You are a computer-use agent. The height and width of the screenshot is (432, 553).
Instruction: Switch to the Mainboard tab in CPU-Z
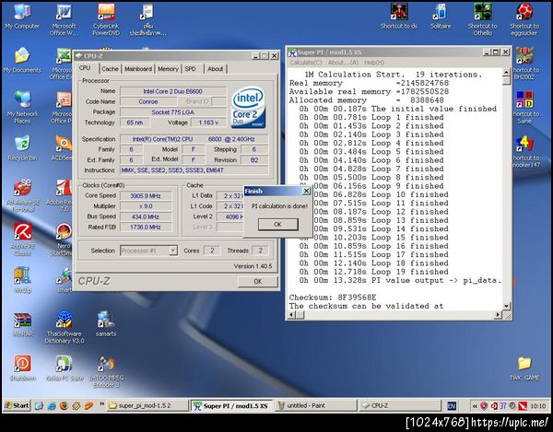pyautogui.click(x=138, y=68)
